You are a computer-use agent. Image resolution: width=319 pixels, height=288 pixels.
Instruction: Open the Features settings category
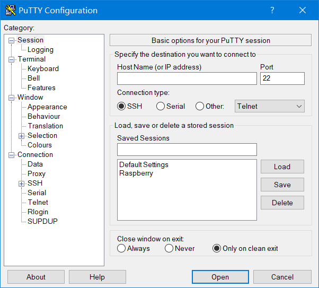41,88
